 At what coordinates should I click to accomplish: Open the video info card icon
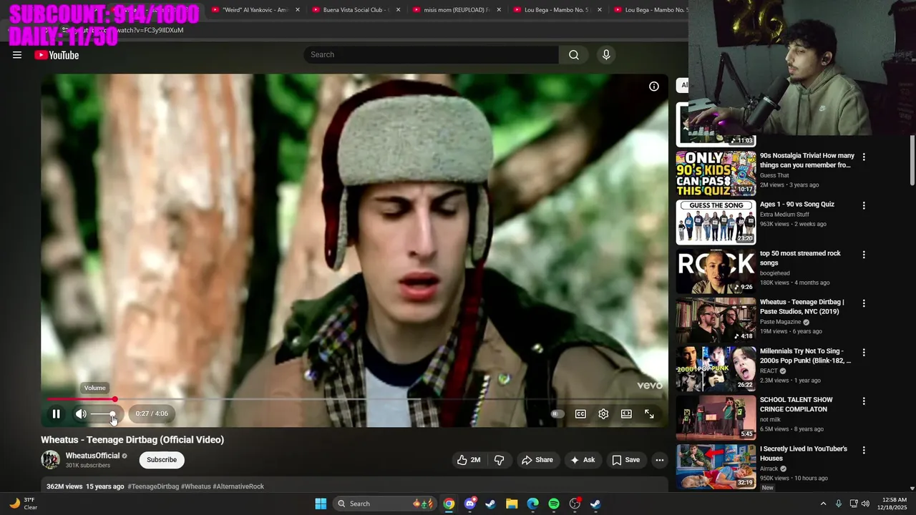[654, 87]
